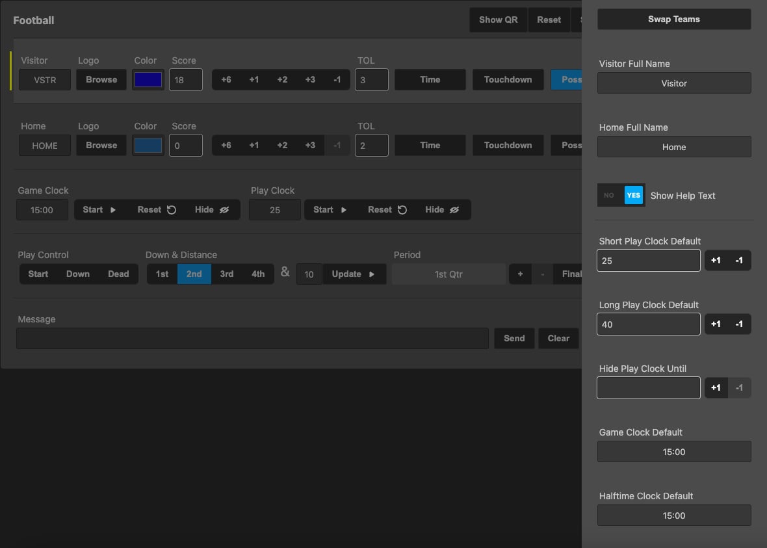Select 3rd down

[x=226, y=274]
